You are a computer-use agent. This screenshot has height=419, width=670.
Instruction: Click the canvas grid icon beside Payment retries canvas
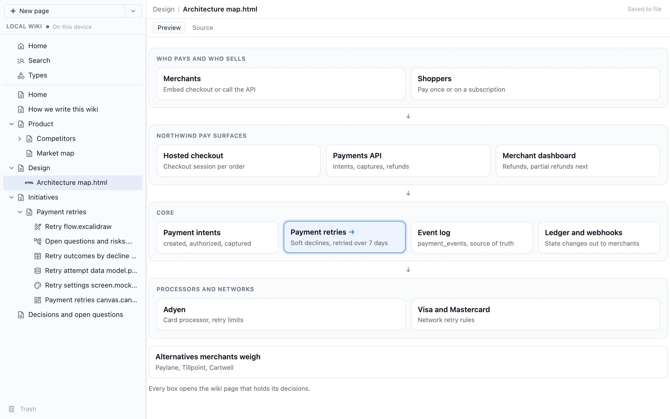click(38, 300)
